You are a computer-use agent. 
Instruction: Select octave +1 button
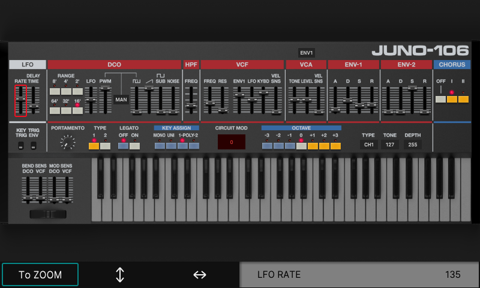click(x=313, y=146)
